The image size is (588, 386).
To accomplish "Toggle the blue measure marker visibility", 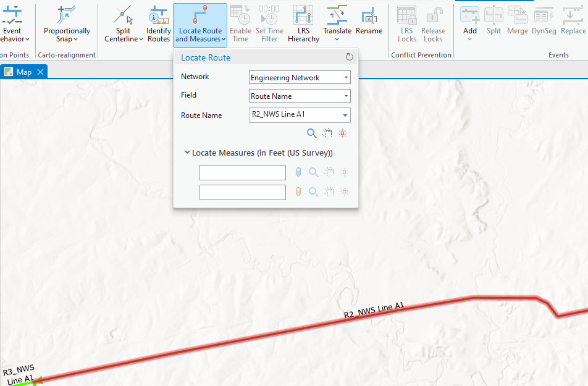I will pos(298,172).
